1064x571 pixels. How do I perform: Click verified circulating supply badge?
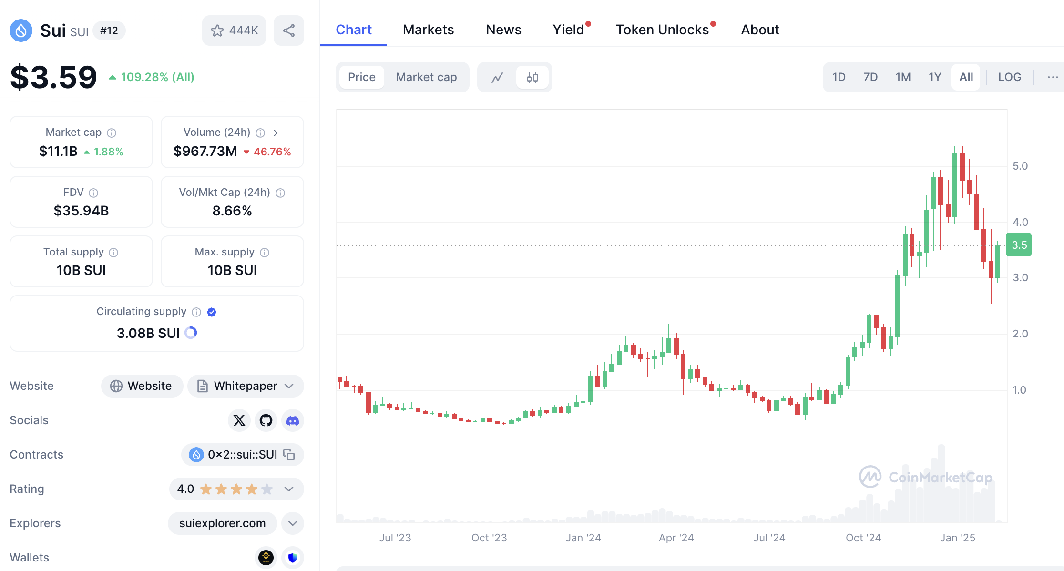point(212,312)
